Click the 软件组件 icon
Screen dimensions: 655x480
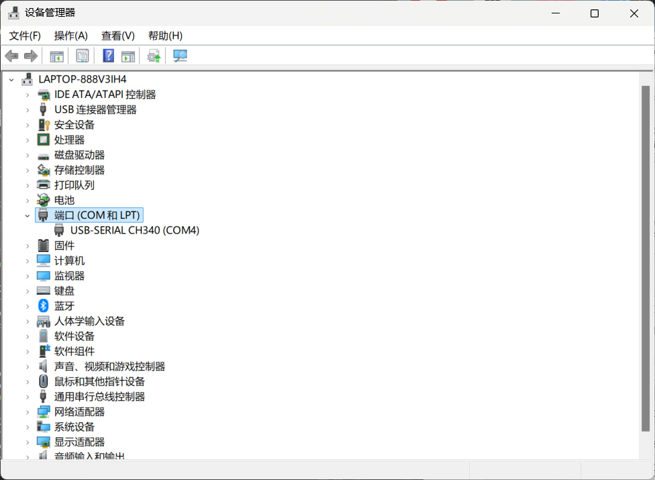click(x=44, y=351)
